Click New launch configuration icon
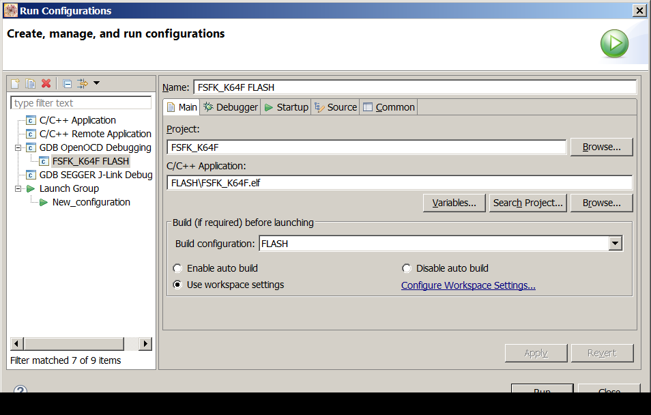 point(15,83)
